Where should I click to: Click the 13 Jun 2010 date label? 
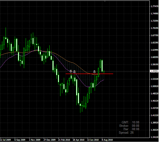coord(93,140)
